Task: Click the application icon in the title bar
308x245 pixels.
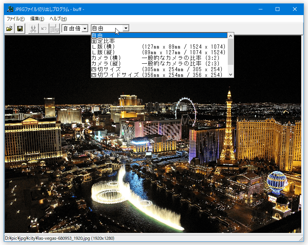Action: tap(10, 9)
